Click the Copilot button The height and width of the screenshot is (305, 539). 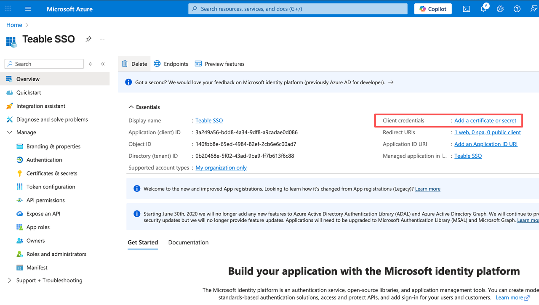[433, 9]
